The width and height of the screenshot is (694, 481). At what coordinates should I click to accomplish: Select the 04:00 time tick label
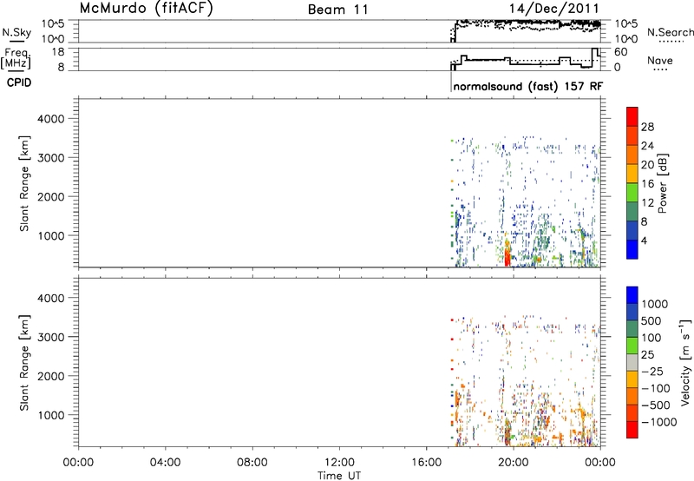(x=166, y=463)
